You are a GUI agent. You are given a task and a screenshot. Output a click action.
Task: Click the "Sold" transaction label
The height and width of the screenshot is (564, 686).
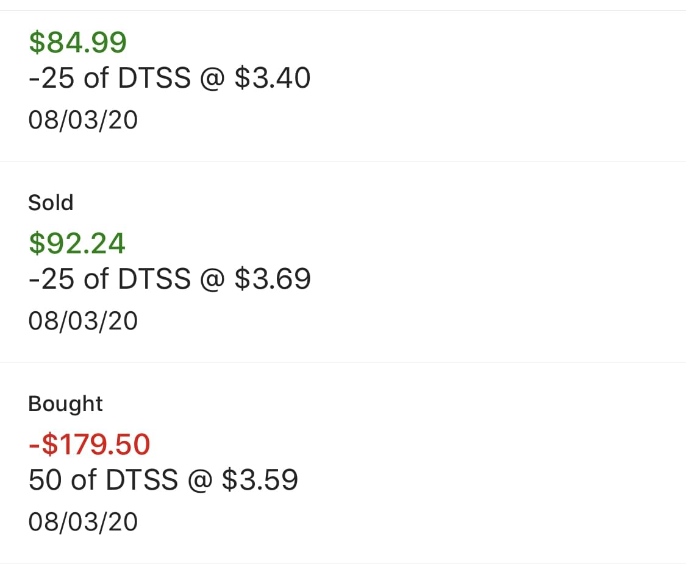click(x=51, y=203)
